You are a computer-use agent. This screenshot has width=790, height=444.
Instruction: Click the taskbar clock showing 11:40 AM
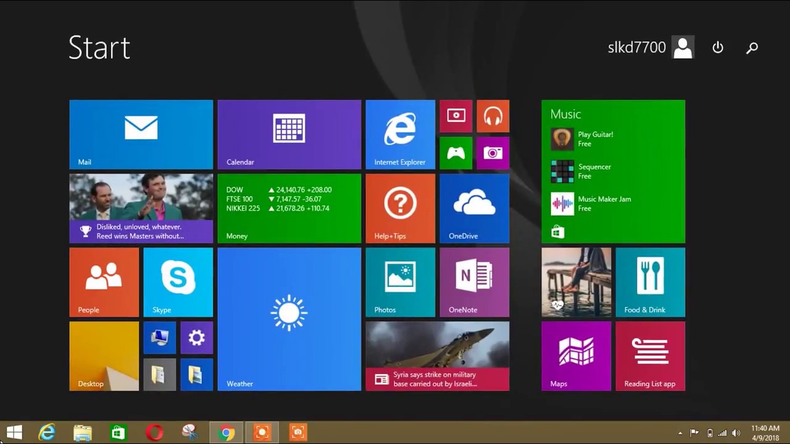[765, 433]
